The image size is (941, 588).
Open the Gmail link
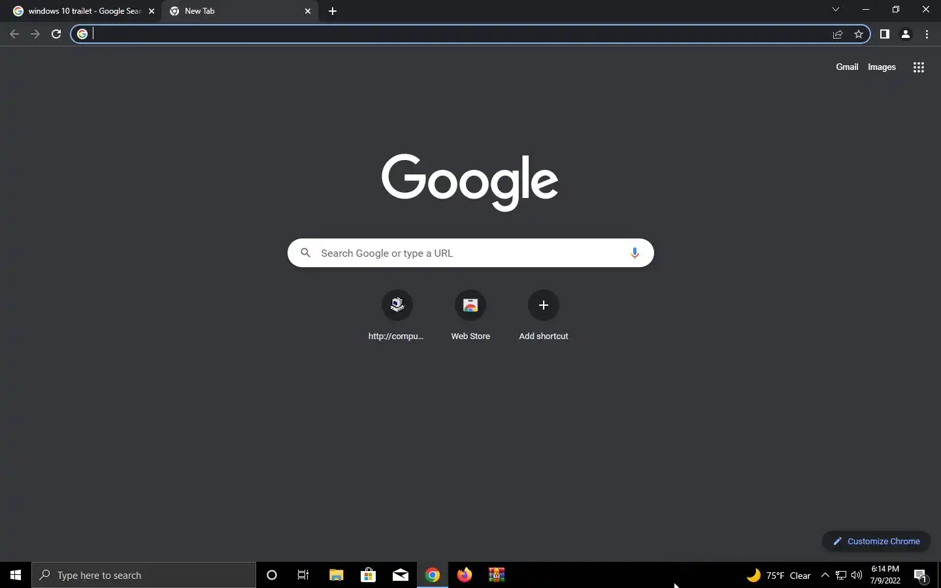847,67
